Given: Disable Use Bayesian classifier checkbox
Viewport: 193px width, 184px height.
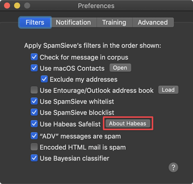Looking at the screenshot, I should 34,158.
